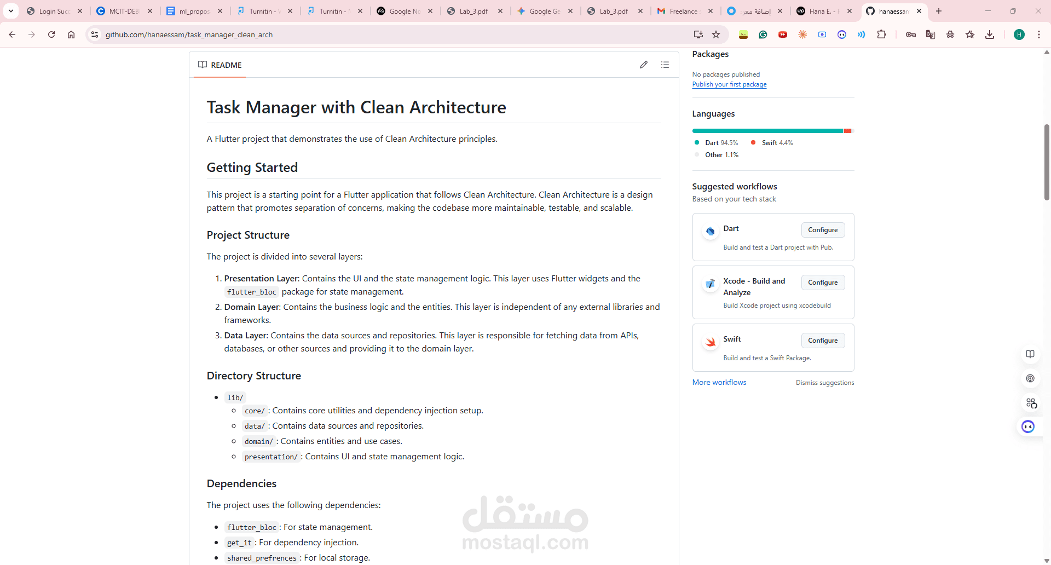Open the README outline list icon
This screenshot has height=565, width=1051.
(665, 65)
